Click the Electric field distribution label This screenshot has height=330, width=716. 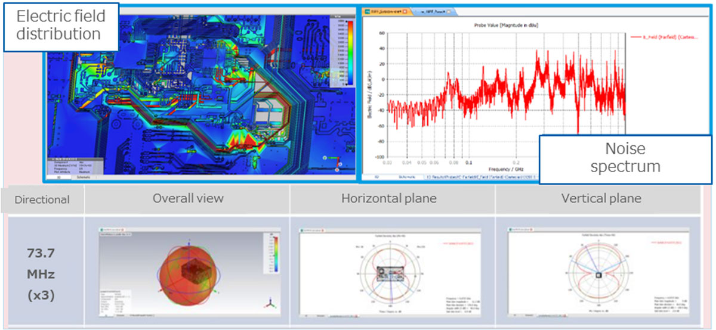tap(58, 25)
